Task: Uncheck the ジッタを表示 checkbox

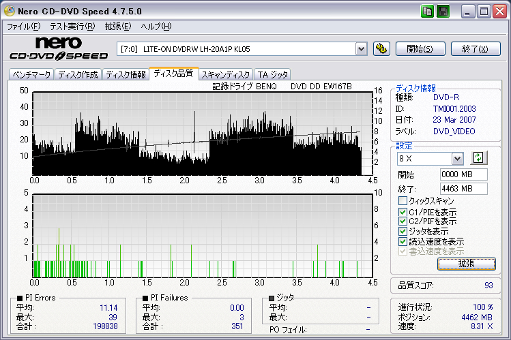Action: coord(403,232)
